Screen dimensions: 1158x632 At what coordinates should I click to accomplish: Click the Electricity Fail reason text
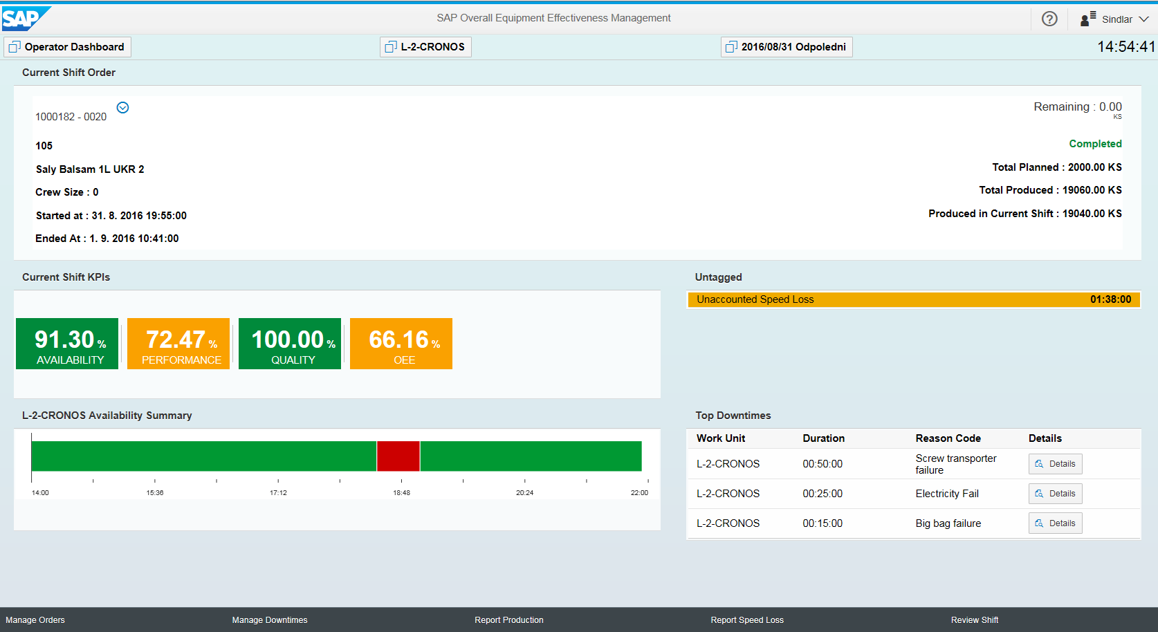coord(947,494)
